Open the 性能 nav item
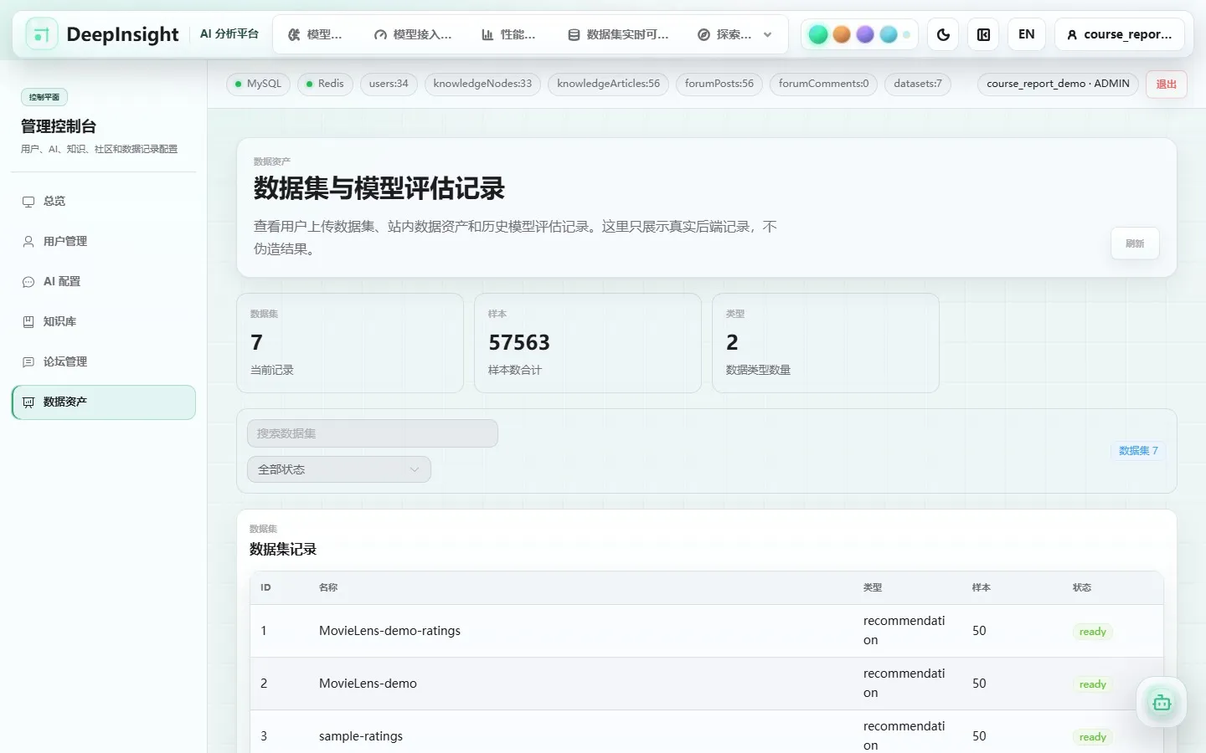 click(508, 34)
